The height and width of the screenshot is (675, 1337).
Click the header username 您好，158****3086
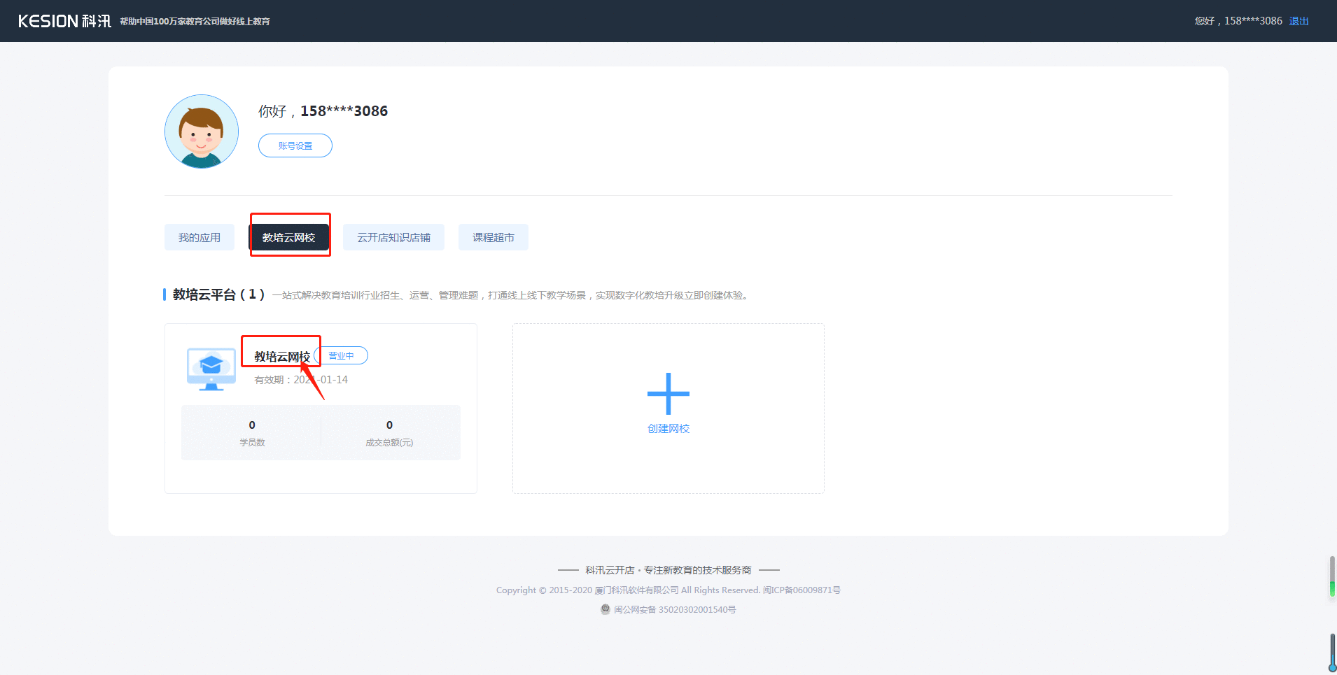(1238, 21)
